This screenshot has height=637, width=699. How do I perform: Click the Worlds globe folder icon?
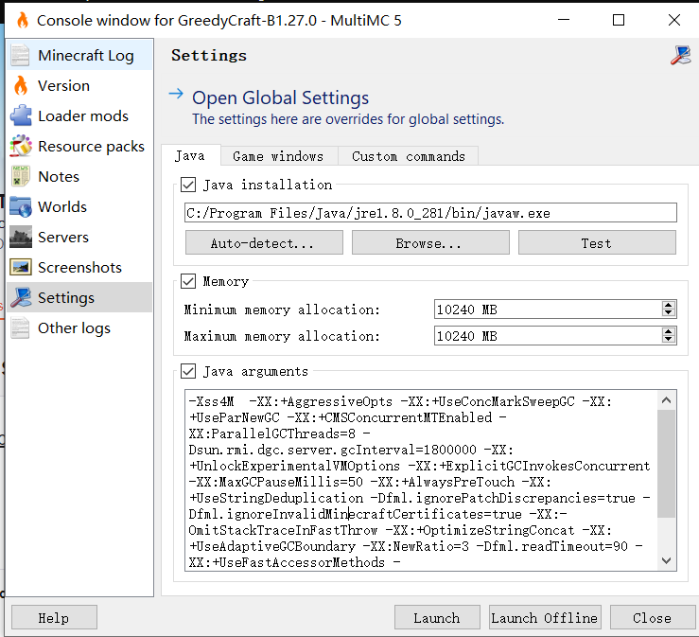21,207
